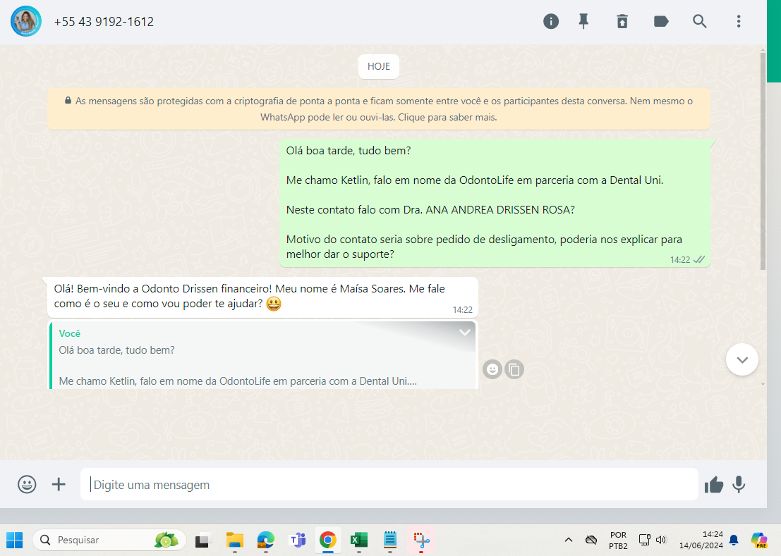Open the end-to-end encryption notice
Viewport: 781px width, 556px height.
coord(379,109)
